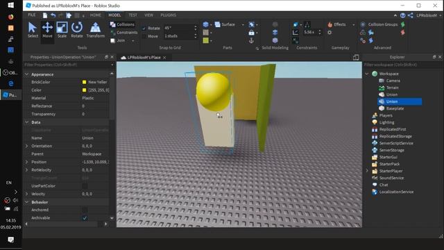The image size is (444, 250).
Task: Click the BrickColor yellow swatch
Action: pyautogui.click(x=84, y=82)
